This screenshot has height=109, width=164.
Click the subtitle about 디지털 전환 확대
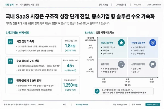point(58,23)
